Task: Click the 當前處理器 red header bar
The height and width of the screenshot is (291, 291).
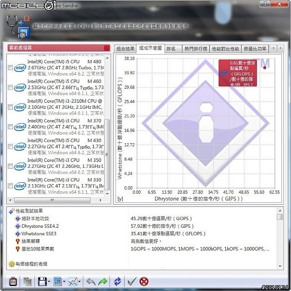Action: [x=59, y=48]
